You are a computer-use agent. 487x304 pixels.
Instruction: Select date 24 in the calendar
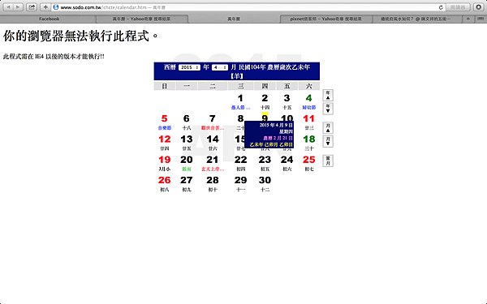tap(287, 160)
